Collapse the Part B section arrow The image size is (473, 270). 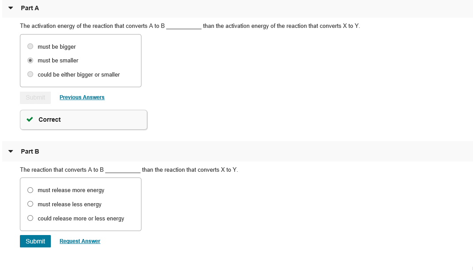click(11, 151)
